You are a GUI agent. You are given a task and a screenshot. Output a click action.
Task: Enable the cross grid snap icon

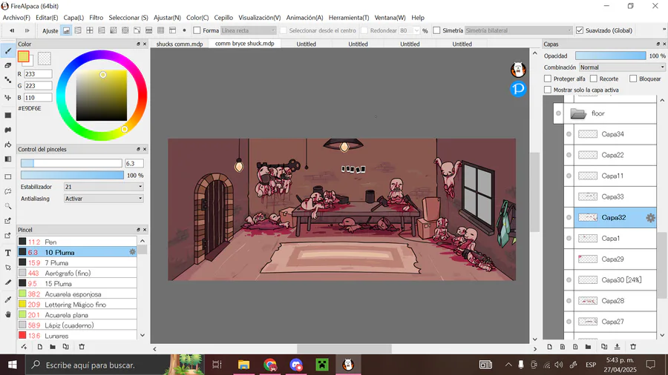tap(90, 30)
